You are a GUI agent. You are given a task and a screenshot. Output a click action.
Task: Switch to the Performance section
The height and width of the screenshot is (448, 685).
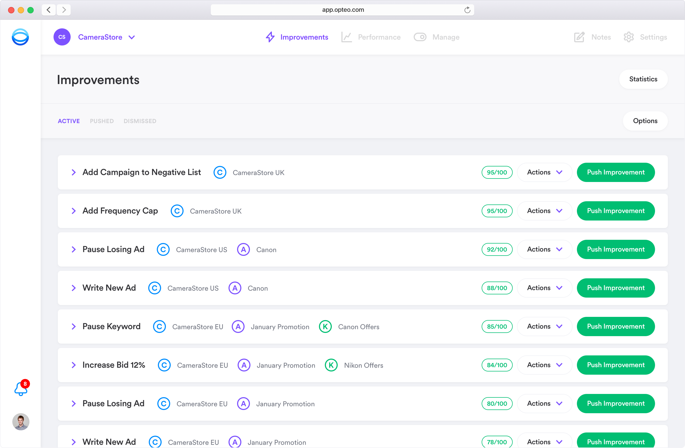tap(371, 37)
